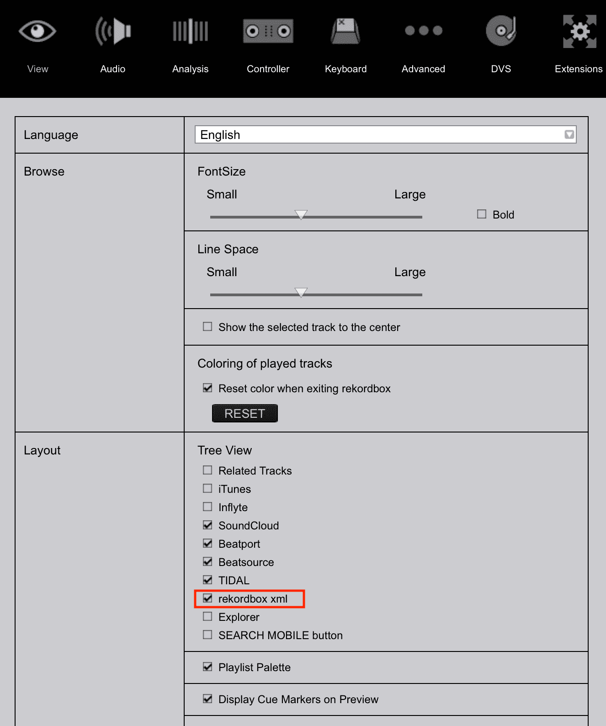Uncheck the Playlist Palette option
Viewport: 606px width, 726px height.
[x=207, y=667]
